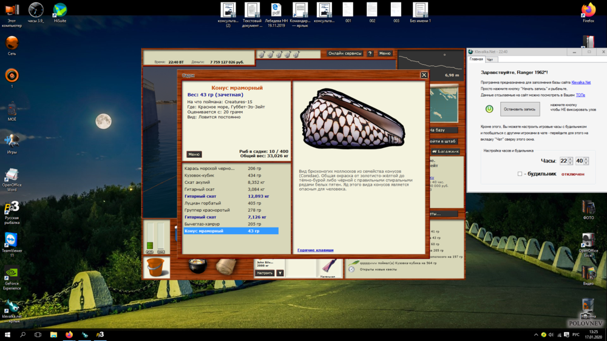Open the TeamViewer 11 desktop icon
The image size is (607, 341).
(12, 240)
